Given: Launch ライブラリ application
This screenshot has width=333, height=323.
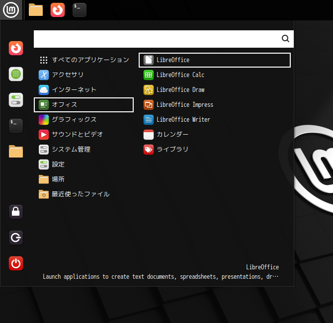Looking at the screenshot, I should 215,150.
